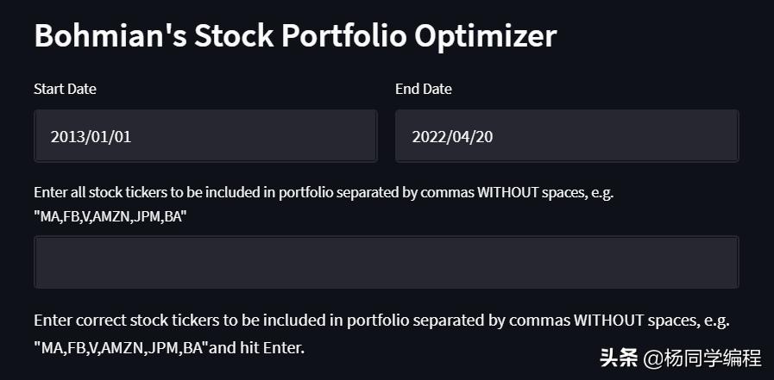Click the 2022/04/20 date value
The image size is (774, 380).
tap(452, 136)
